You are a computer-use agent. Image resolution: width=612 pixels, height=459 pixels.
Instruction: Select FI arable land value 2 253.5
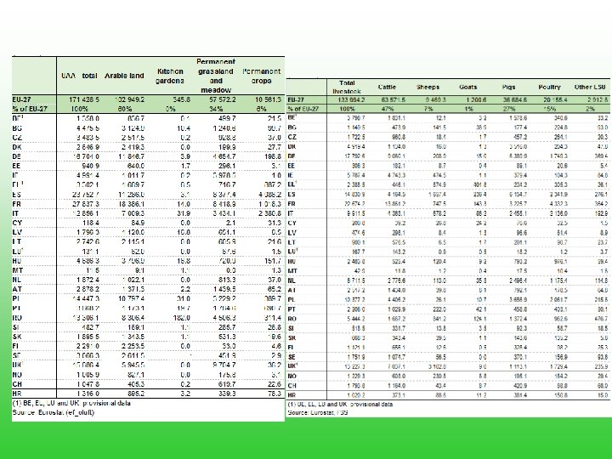point(133,346)
